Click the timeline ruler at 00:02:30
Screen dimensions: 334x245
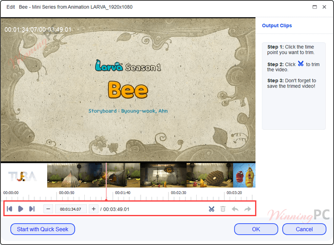click(179, 193)
